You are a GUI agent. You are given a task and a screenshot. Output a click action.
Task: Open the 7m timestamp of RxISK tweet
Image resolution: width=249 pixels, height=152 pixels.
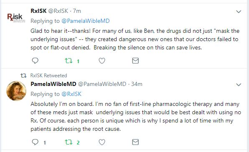[x=77, y=11]
